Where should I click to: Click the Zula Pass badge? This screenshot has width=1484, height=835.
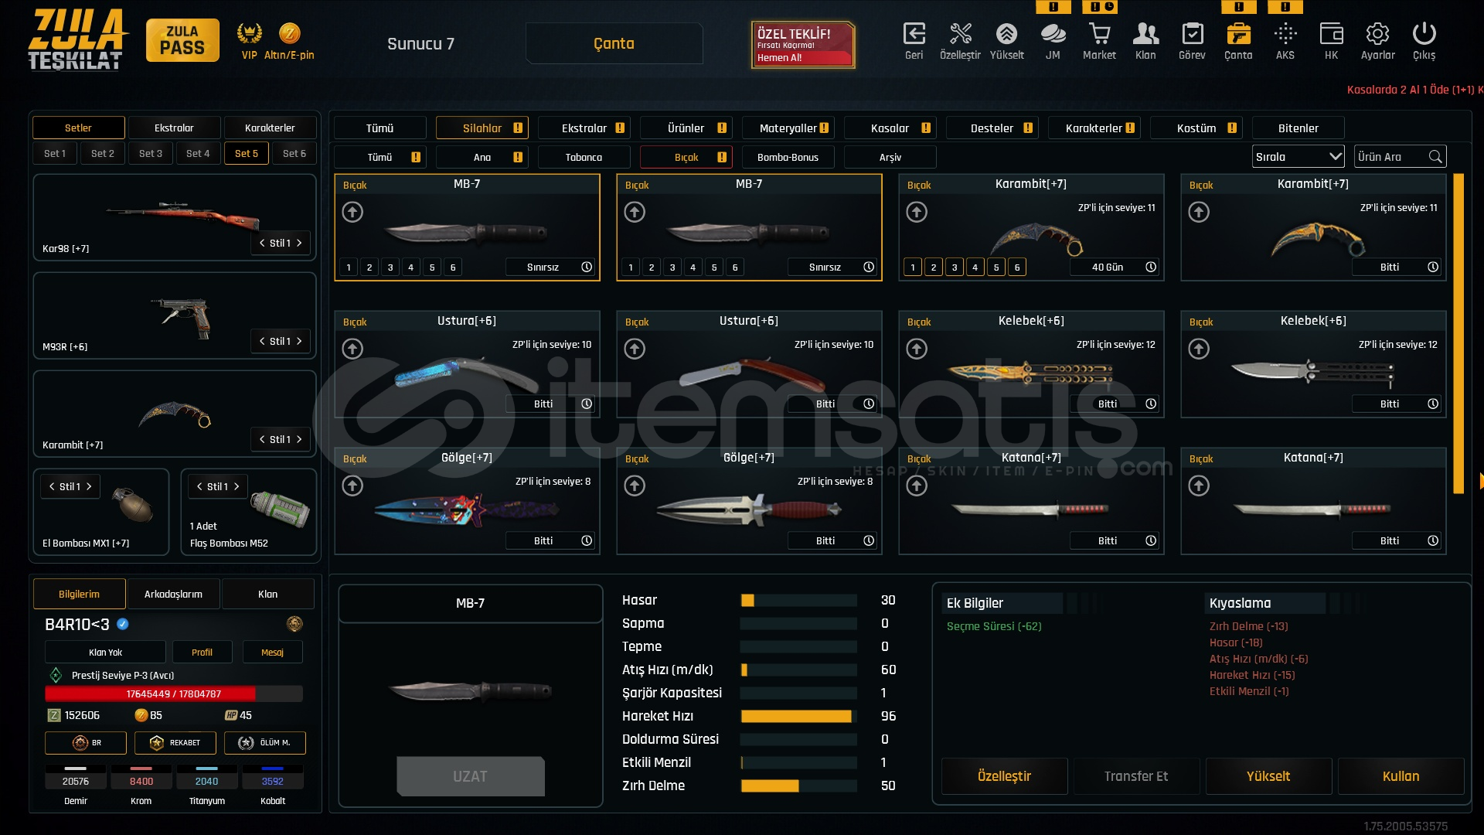[182, 40]
